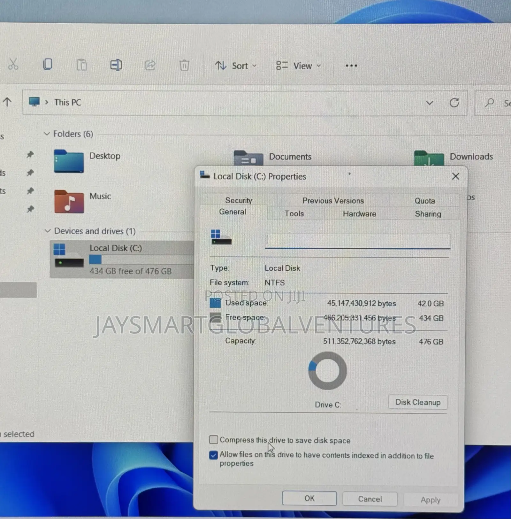This screenshot has width=511, height=519.
Task: Click the Share icon in toolbar
Action: point(150,65)
